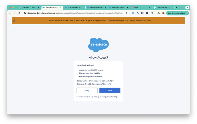Click the Allow button

tap(110, 90)
